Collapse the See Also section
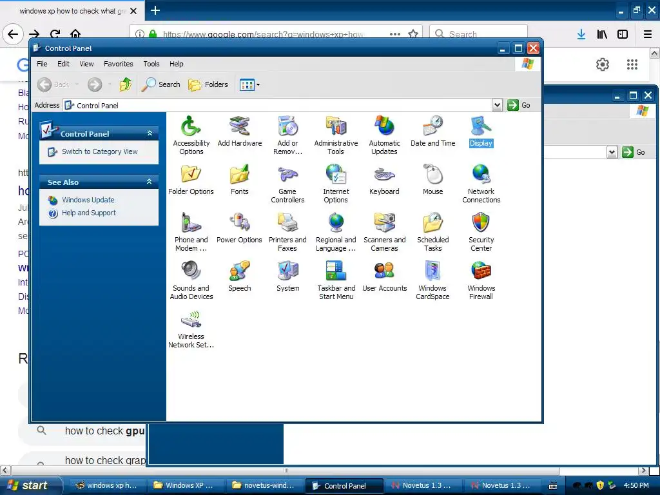660x495 pixels. pyautogui.click(x=149, y=182)
